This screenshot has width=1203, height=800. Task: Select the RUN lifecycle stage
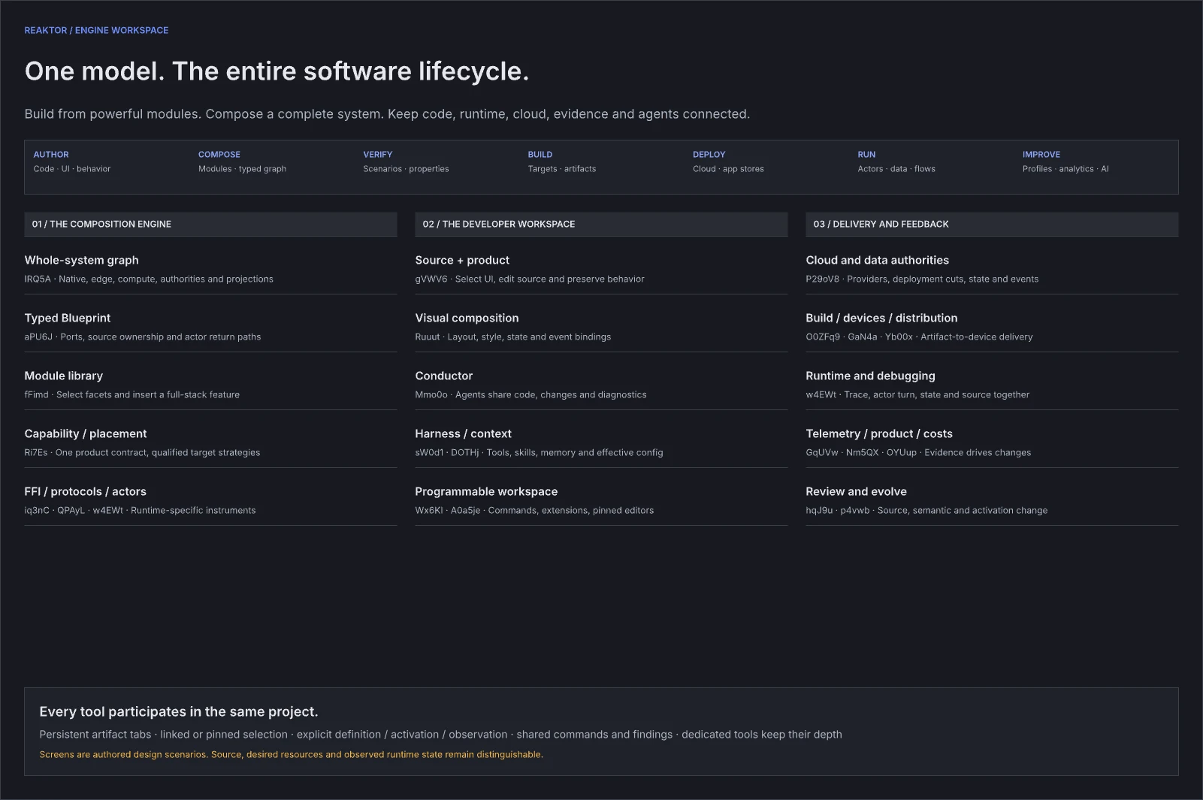click(x=866, y=154)
